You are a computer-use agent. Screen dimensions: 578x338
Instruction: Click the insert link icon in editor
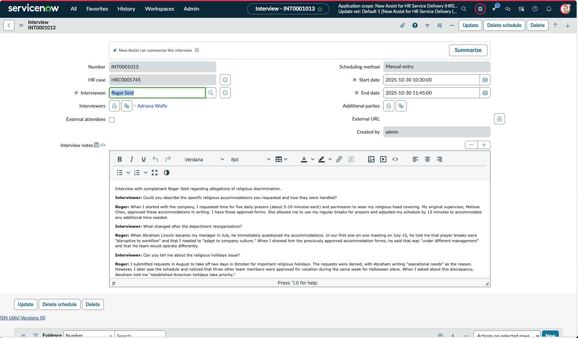pyautogui.click(x=339, y=159)
